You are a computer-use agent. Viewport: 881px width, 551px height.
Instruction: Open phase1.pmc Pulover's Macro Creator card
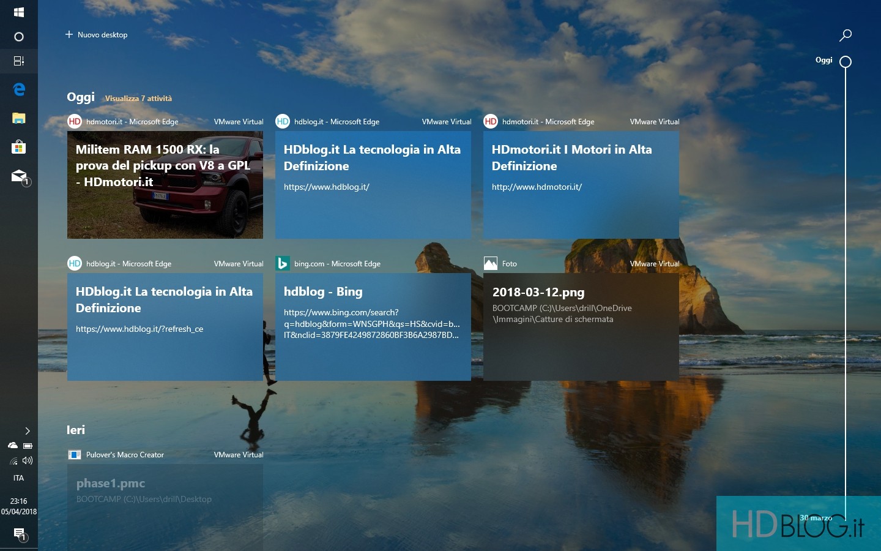pos(165,508)
